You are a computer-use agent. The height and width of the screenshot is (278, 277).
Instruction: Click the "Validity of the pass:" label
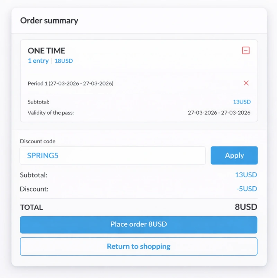click(x=51, y=113)
